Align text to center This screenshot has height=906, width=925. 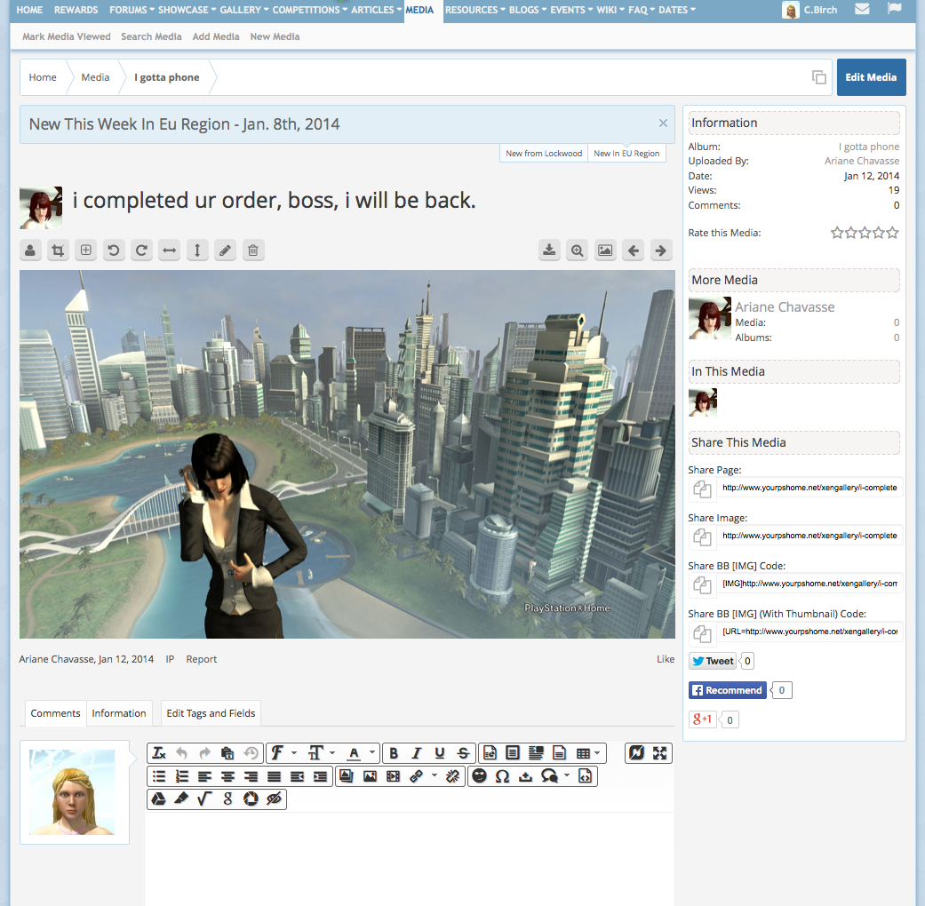227,776
